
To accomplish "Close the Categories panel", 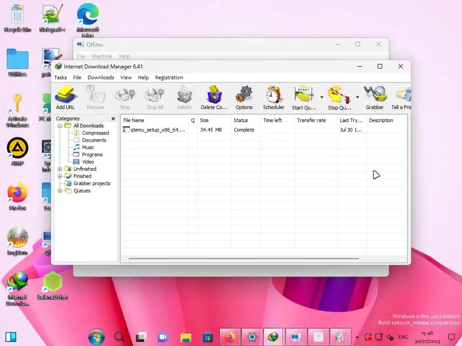I will coord(113,118).
